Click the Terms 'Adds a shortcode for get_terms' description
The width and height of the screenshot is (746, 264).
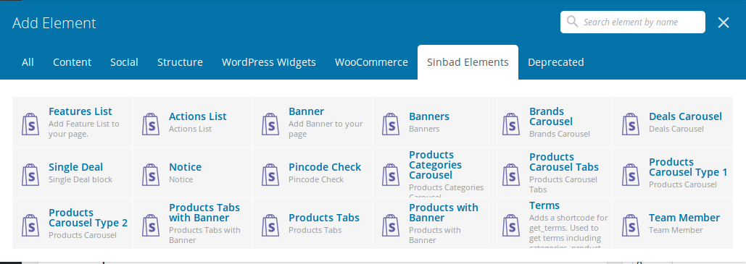click(x=568, y=231)
